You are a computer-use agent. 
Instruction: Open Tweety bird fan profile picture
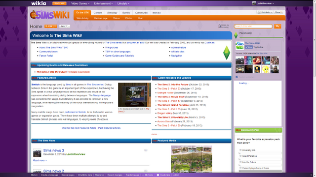[266, 69]
